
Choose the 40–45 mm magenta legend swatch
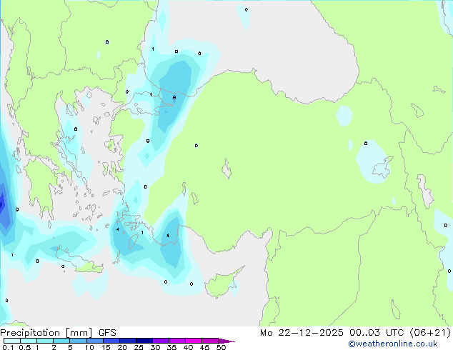point(194,341)
